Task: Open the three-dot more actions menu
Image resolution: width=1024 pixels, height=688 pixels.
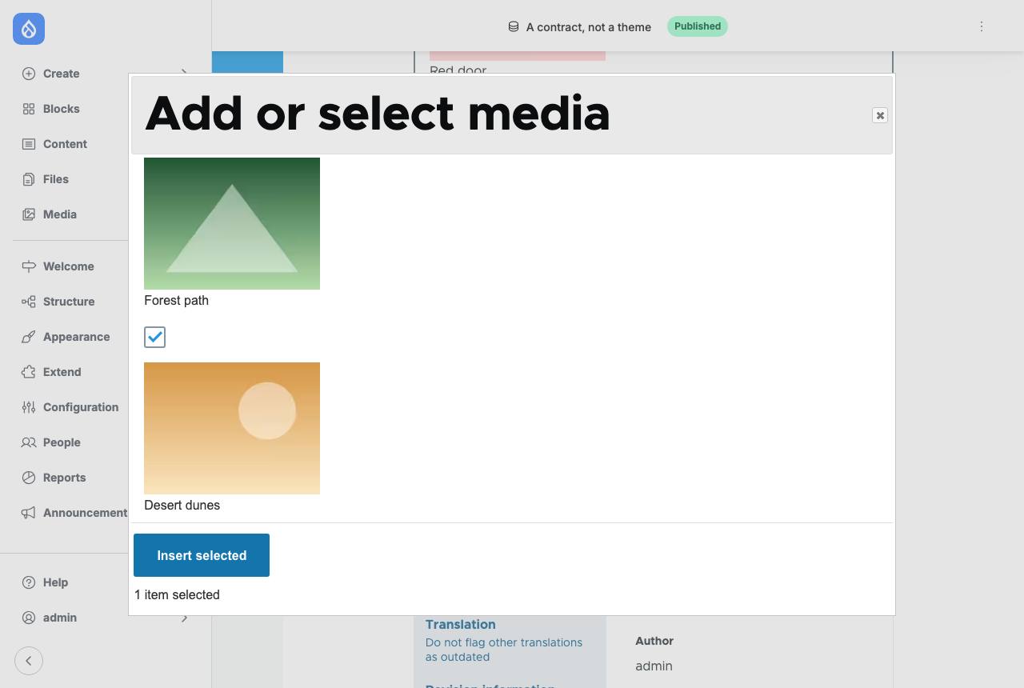Action: point(982,26)
